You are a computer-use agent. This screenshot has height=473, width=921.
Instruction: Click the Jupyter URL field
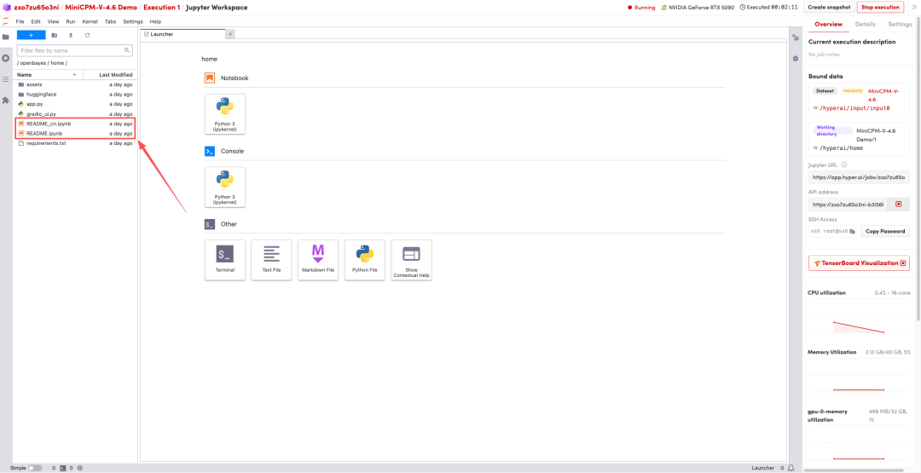tap(859, 176)
